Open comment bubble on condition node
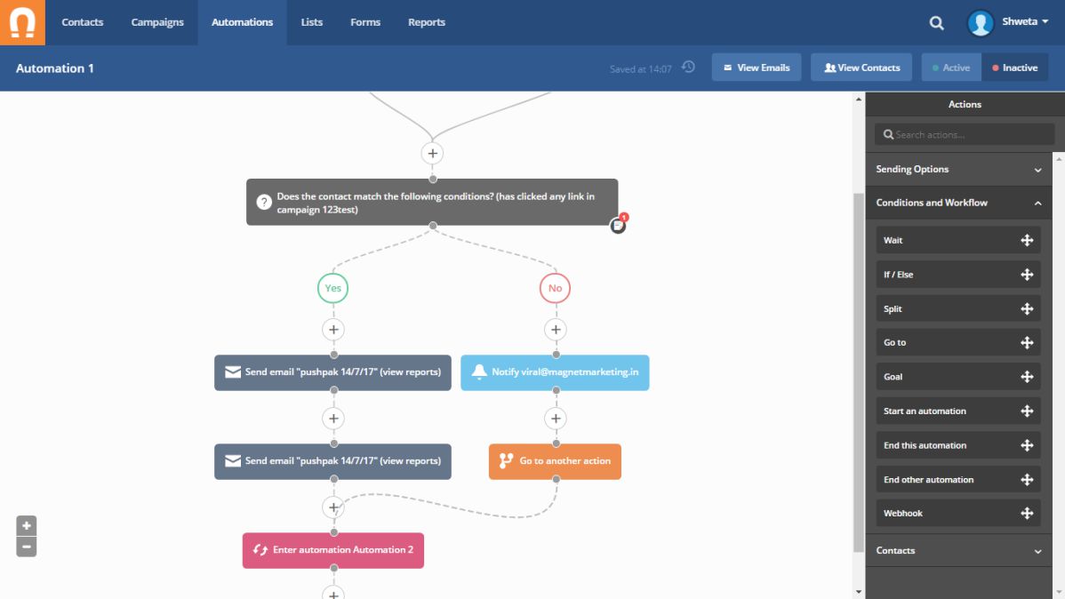 tap(619, 225)
